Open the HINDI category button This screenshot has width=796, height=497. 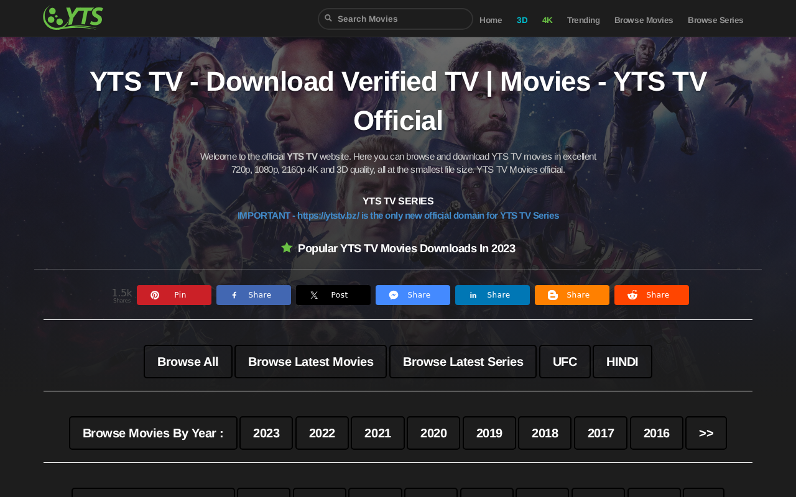click(622, 362)
